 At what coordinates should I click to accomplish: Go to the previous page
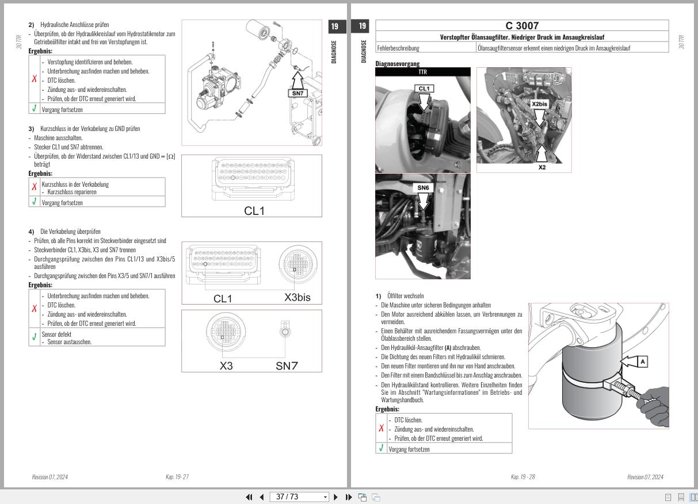[x=262, y=497]
